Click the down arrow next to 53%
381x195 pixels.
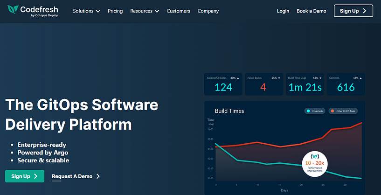[320, 78]
